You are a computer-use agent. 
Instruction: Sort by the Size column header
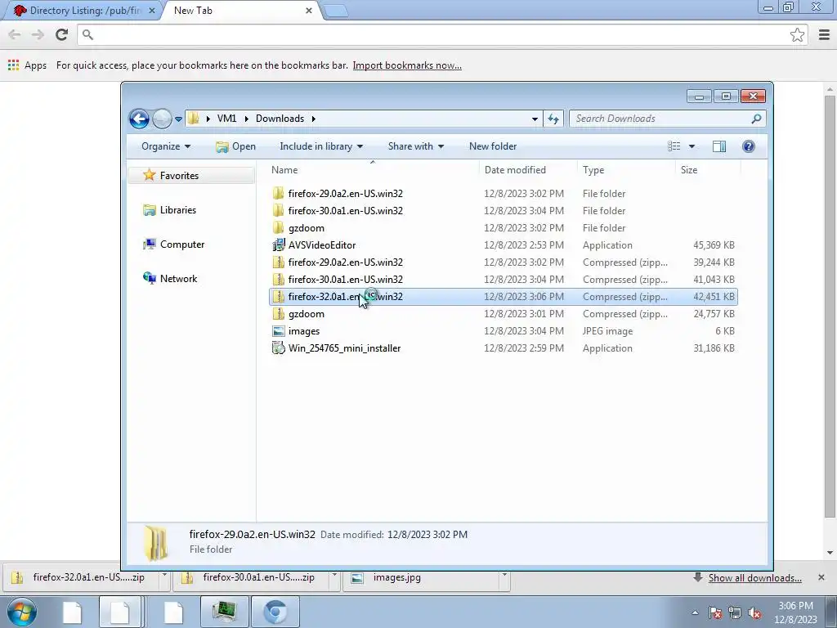click(689, 170)
